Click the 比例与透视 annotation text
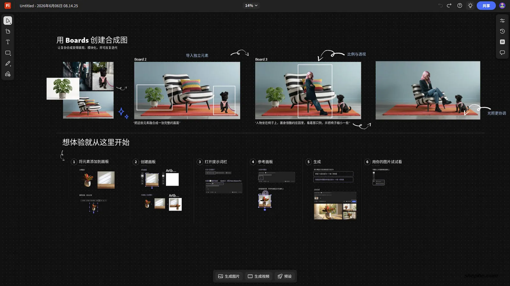 (x=356, y=54)
